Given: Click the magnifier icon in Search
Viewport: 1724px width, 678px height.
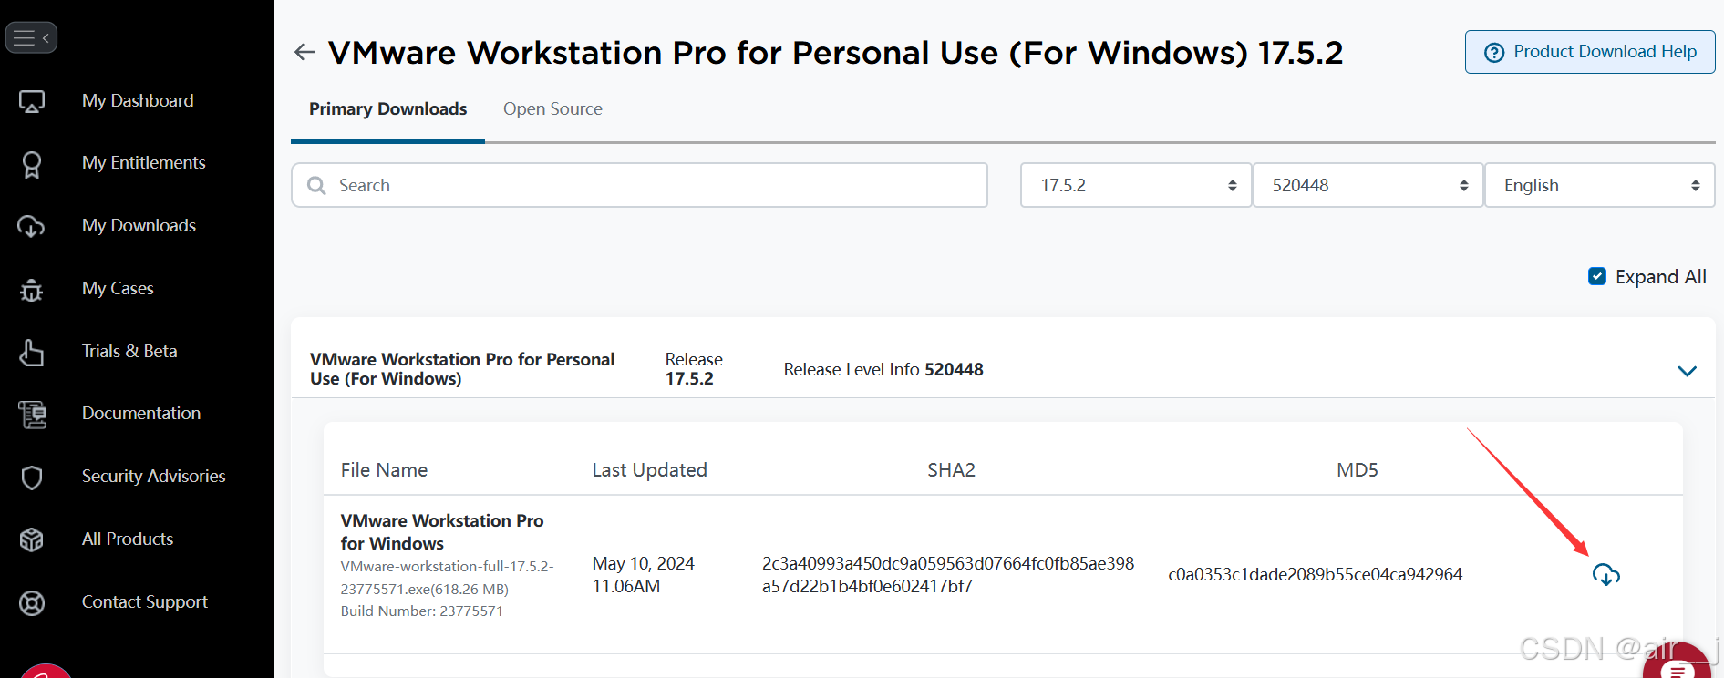Looking at the screenshot, I should 316,185.
